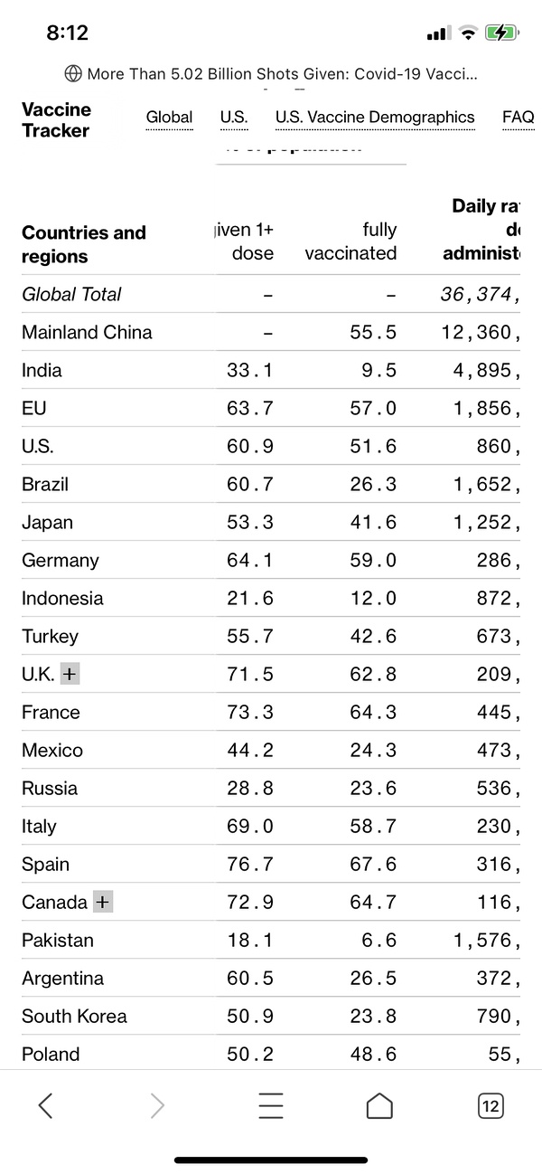This screenshot has width=542, height=1174.
Task: Go to the browser home icon
Action: point(379,1105)
